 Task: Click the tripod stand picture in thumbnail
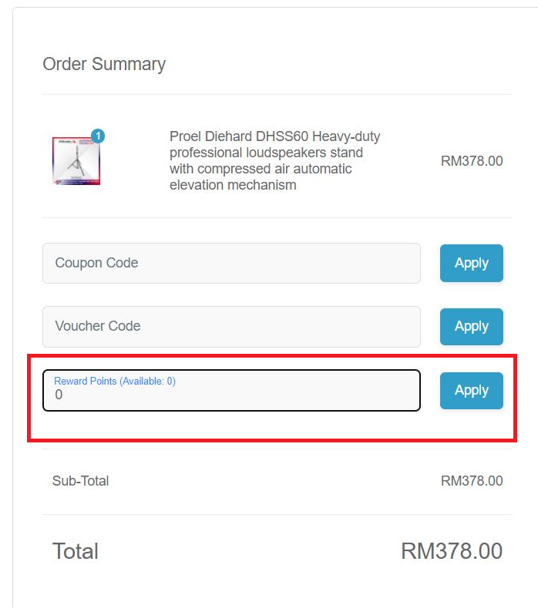tap(76, 161)
